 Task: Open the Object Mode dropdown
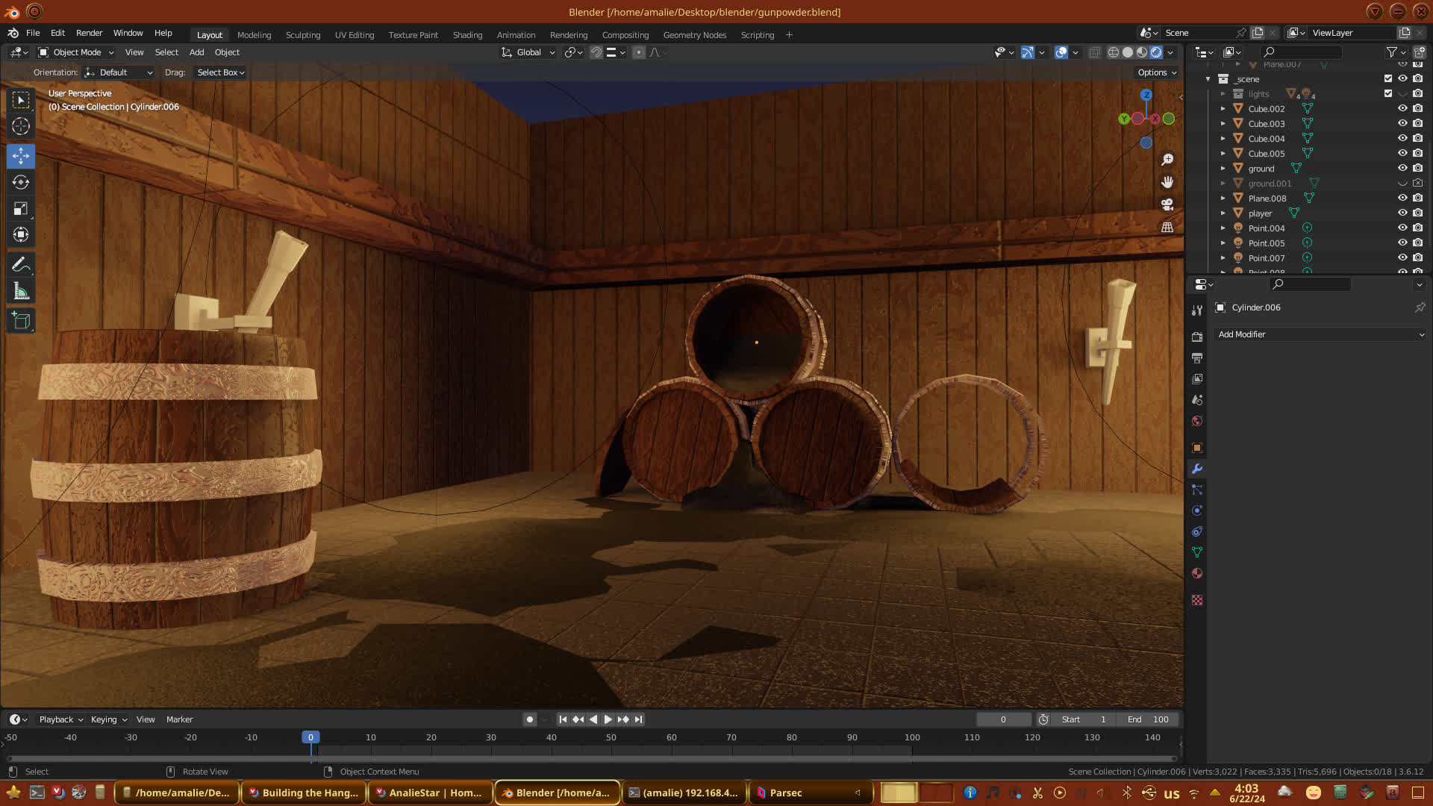click(76, 52)
